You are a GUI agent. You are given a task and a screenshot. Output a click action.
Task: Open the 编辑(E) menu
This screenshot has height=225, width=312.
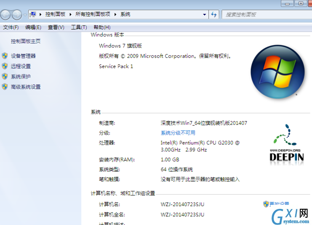click(x=33, y=27)
